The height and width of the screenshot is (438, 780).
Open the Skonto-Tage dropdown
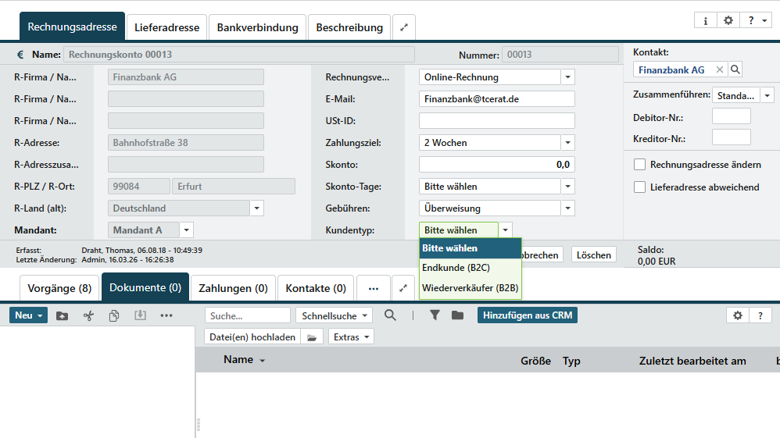567,187
